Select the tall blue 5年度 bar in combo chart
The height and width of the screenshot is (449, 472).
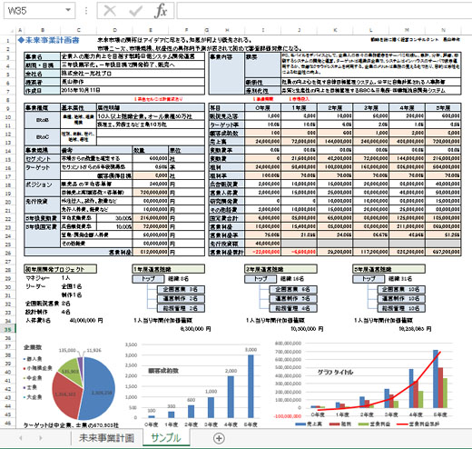tap(436, 379)
